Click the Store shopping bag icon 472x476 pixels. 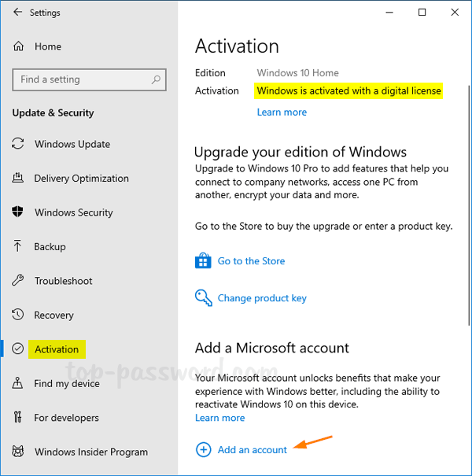tap(203, 260)
